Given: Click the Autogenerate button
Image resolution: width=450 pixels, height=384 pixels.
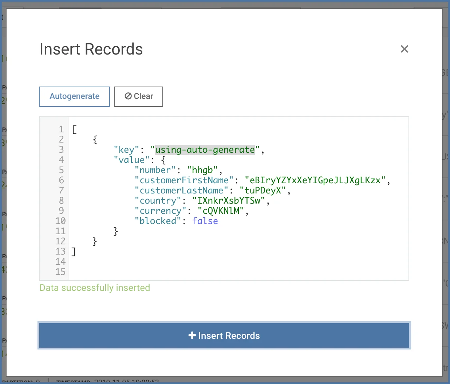Looking at the screenshot, I should point(74,96).
